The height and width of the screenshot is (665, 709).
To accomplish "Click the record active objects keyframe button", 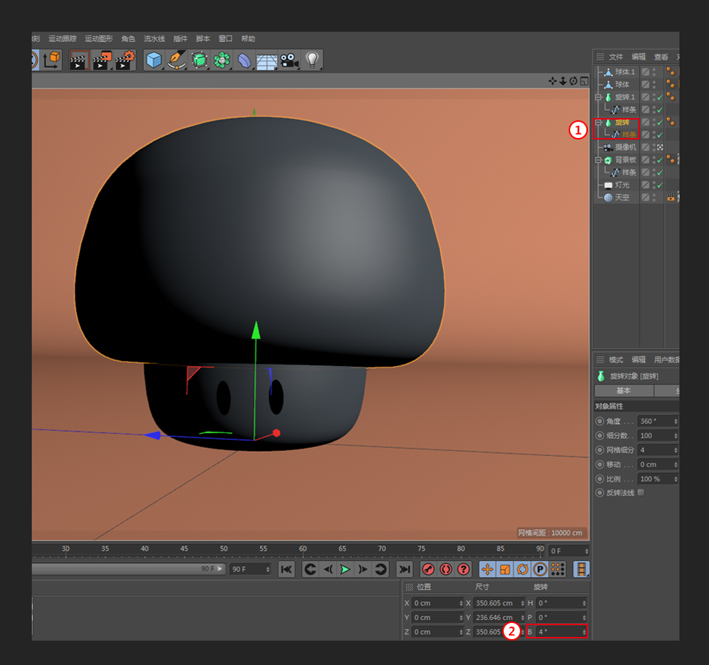I will pyautogui.click(x=428, y=569).
